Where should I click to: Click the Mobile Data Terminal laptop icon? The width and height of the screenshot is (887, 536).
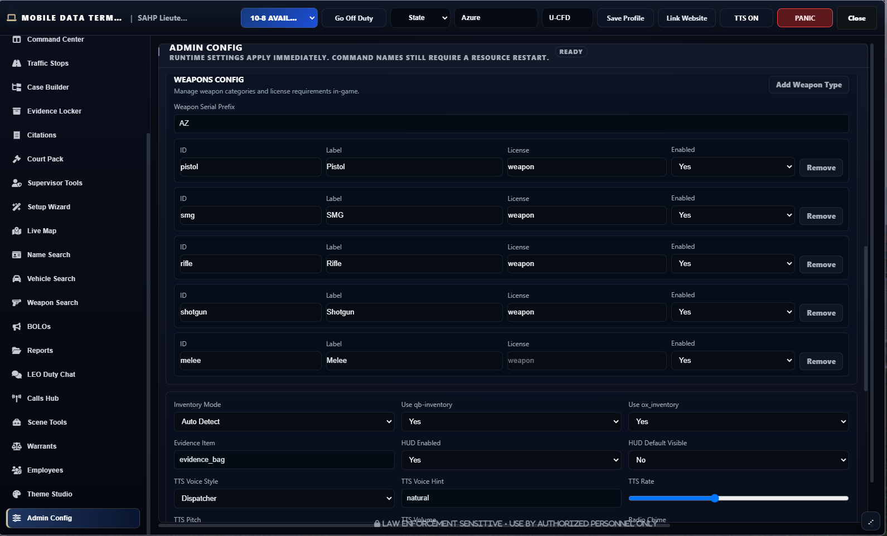pyautogui.click(x=12, y=18)
